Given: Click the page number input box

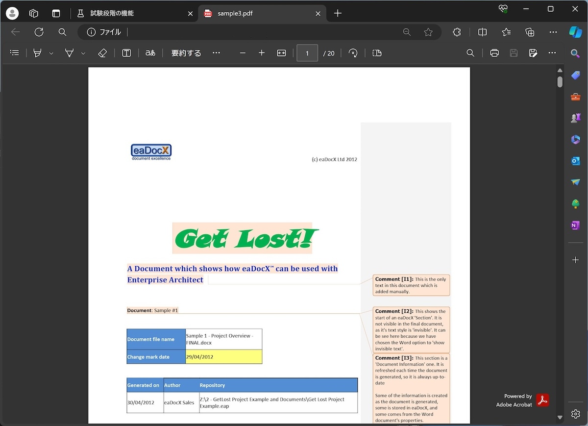Looking at the screenshot, I should click(x=307, y=53).
